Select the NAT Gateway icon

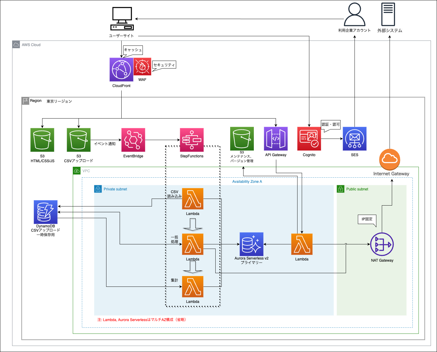pos(382,244)
